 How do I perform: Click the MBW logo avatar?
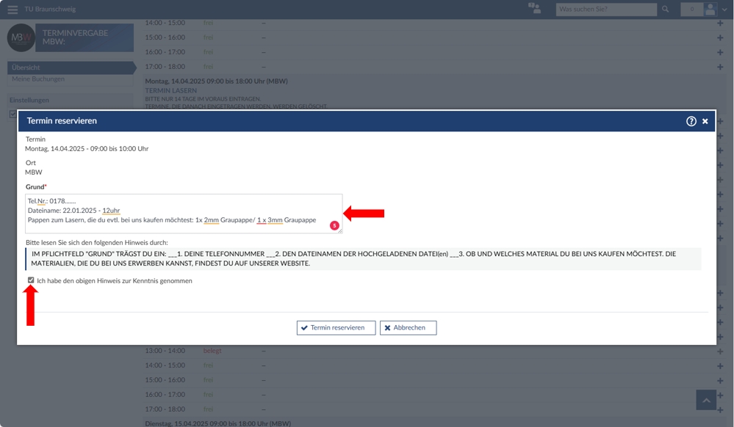21,37
